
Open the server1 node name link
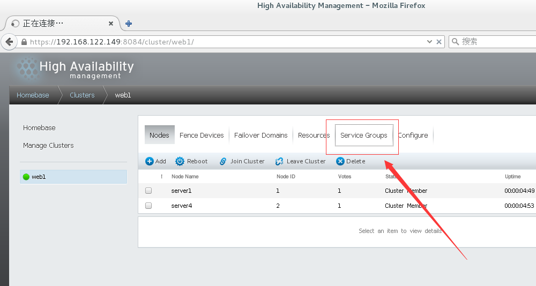click(181, 191)
